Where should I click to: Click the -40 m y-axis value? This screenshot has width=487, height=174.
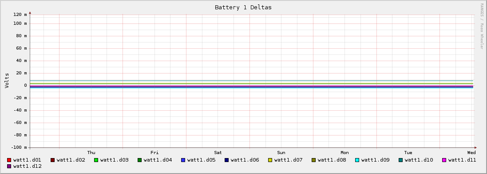coord(20,110)
